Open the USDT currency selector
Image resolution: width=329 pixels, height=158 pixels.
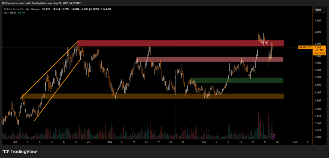(x=317, y=10)
